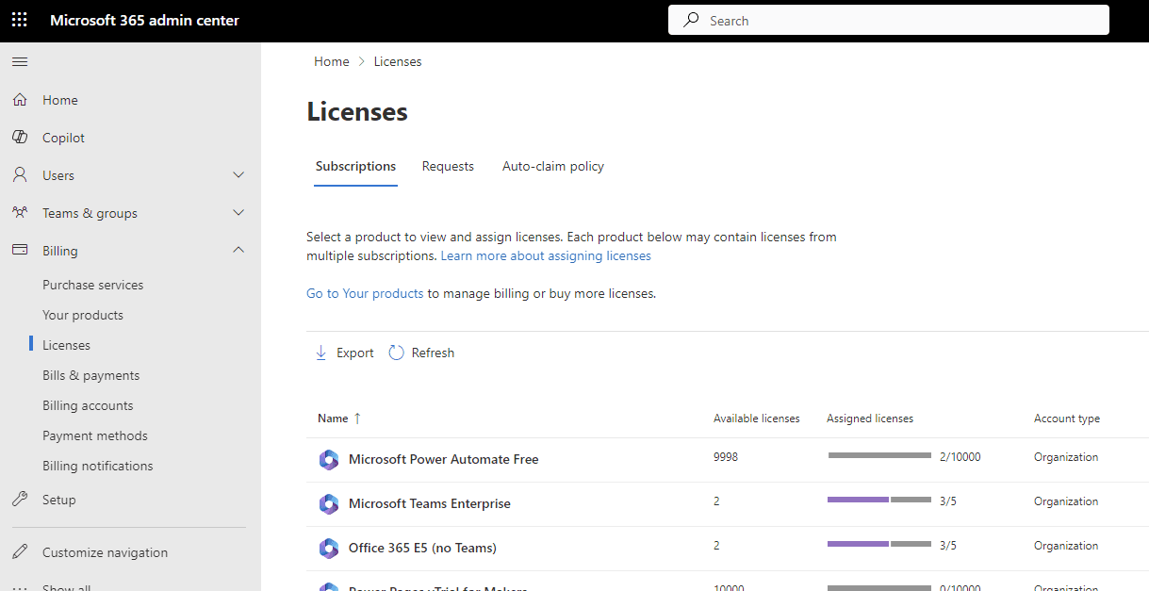The width and height of the screenshot is (1149, 591).
Task: Click the Export button
Action: point(344,353)
